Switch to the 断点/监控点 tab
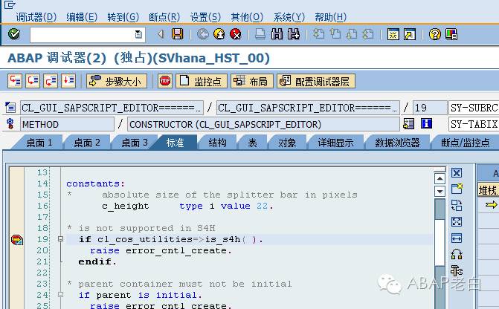Screen dimensions: 499x309 466,143
